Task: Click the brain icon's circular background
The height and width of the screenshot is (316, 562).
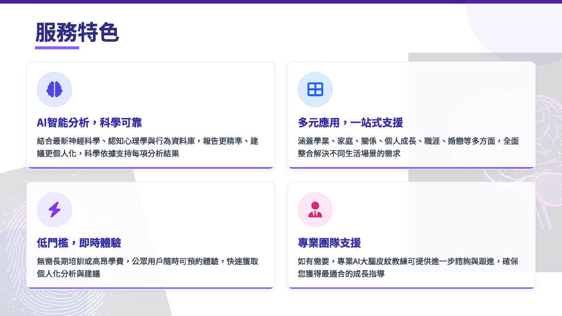Action: [54, 88]
